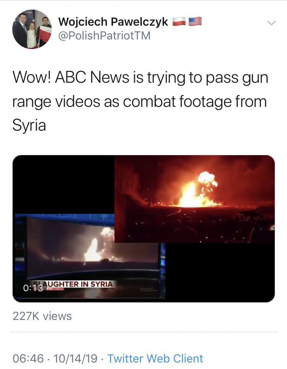Open the Twitter Web Client source link
Image resolution: width=287 pixels, height=369 pixels.
(x=155, y=358)
